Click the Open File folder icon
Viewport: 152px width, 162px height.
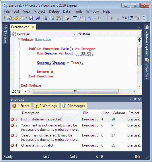tap(15, 18)
